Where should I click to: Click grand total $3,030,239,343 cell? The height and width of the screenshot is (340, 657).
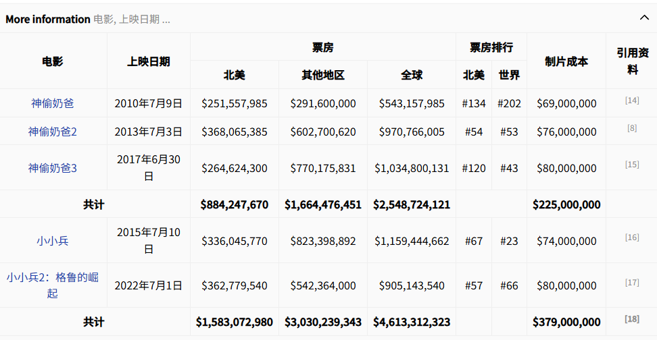[323, 322]
